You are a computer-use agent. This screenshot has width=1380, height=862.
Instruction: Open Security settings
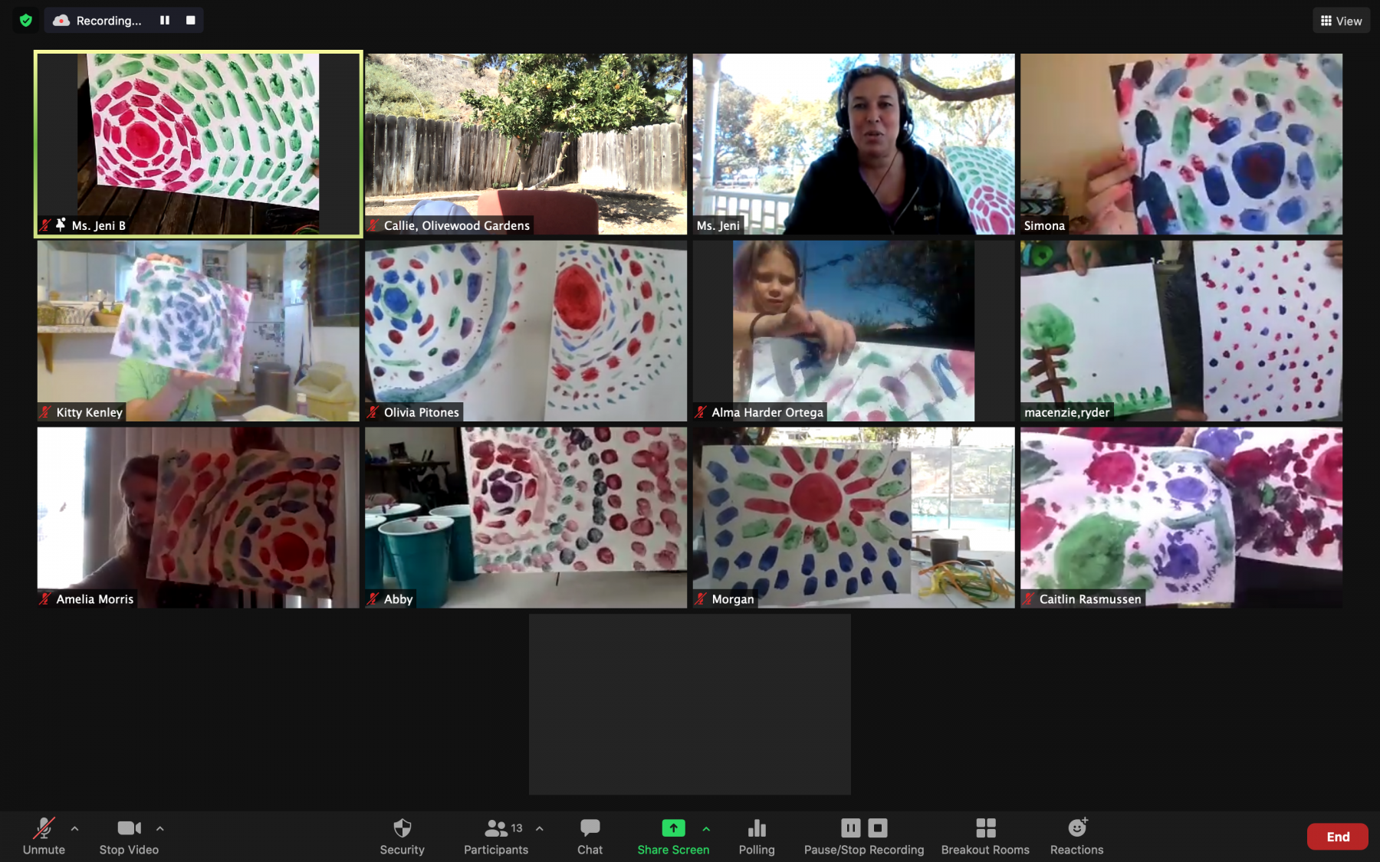(402, 836)
